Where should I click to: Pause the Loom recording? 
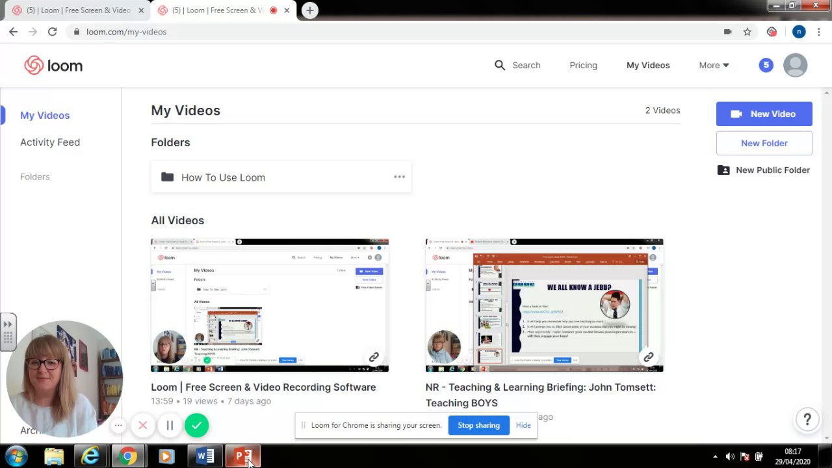click(170, 426)
